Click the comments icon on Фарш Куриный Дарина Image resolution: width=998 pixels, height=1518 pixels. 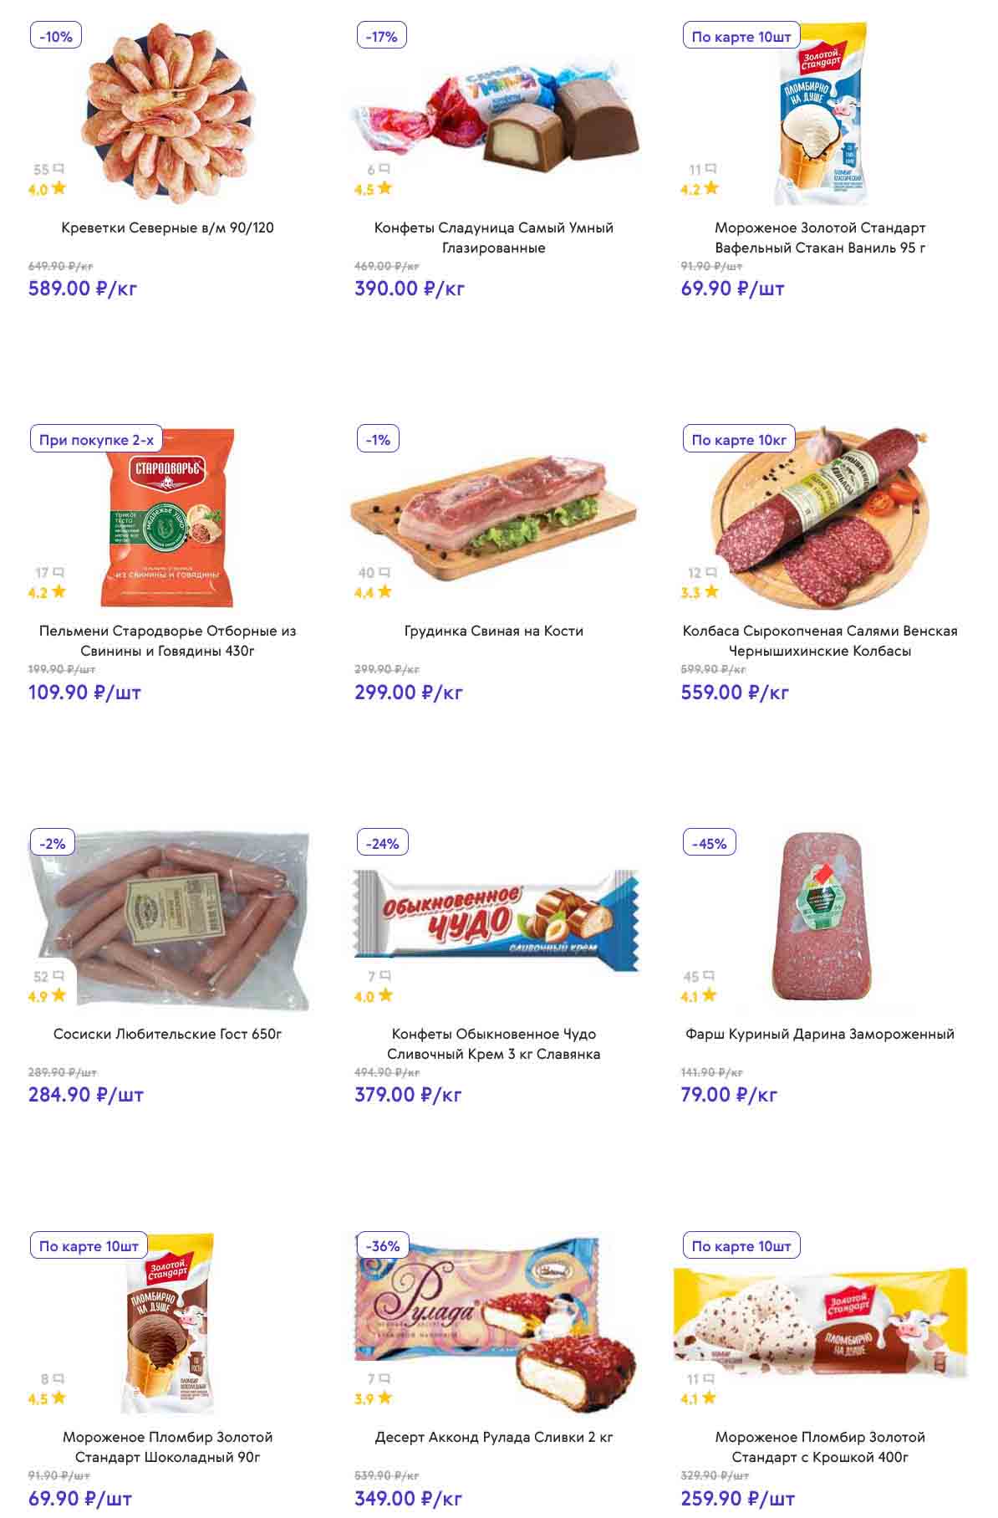(x=710, y=976)
